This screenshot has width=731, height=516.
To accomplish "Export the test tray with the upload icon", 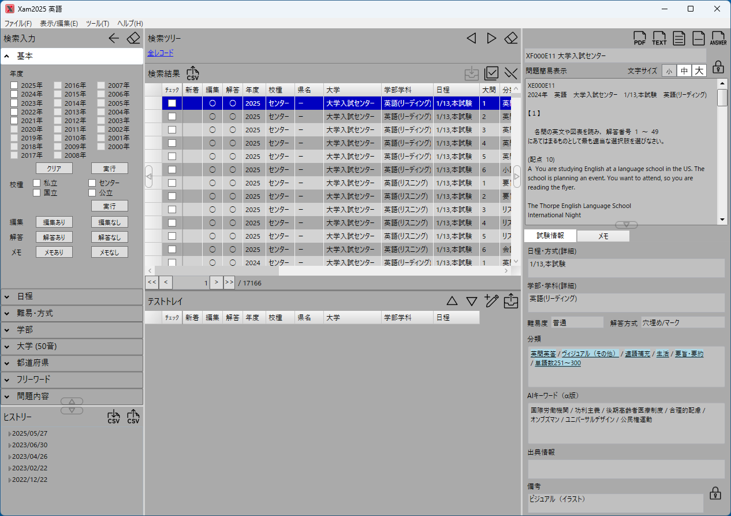I will (511, 301).
